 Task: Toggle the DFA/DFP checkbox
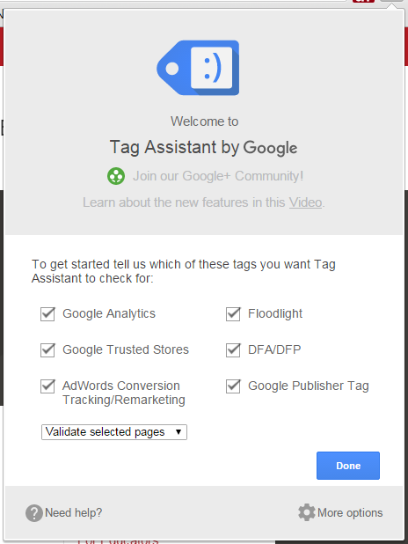pyautogui.click(x=233, y=350)
